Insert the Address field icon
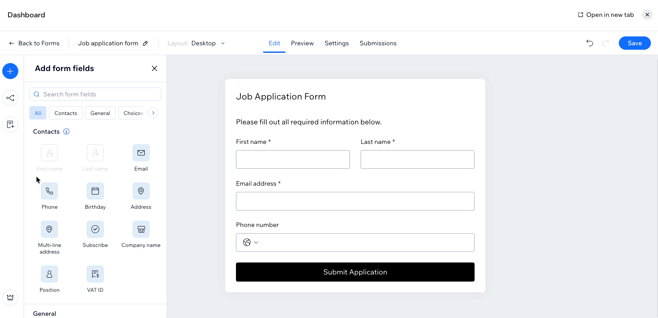 [141, 191]
